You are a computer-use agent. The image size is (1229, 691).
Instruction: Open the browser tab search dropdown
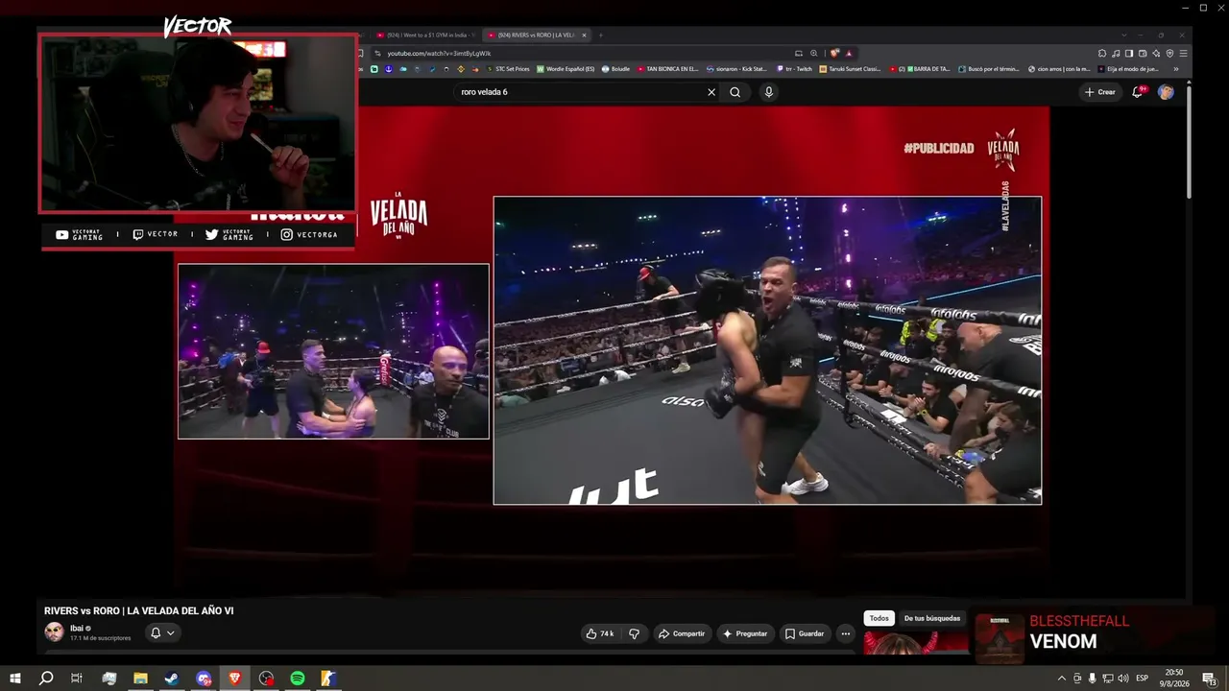tap(1124, 36)
